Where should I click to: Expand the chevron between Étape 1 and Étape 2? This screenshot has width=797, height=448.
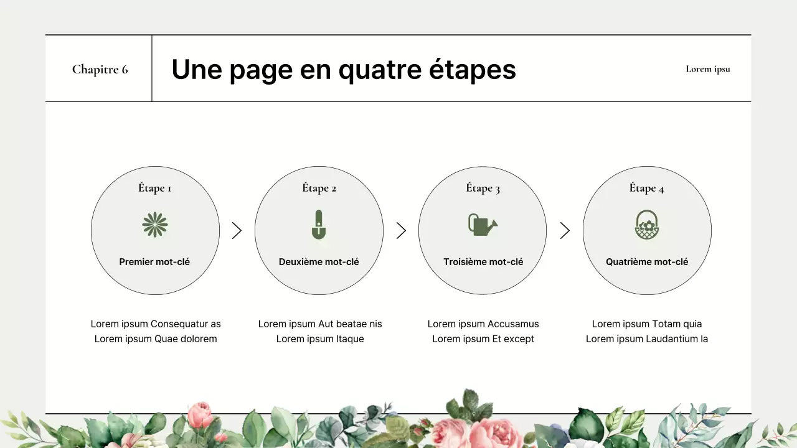point(237,230)
